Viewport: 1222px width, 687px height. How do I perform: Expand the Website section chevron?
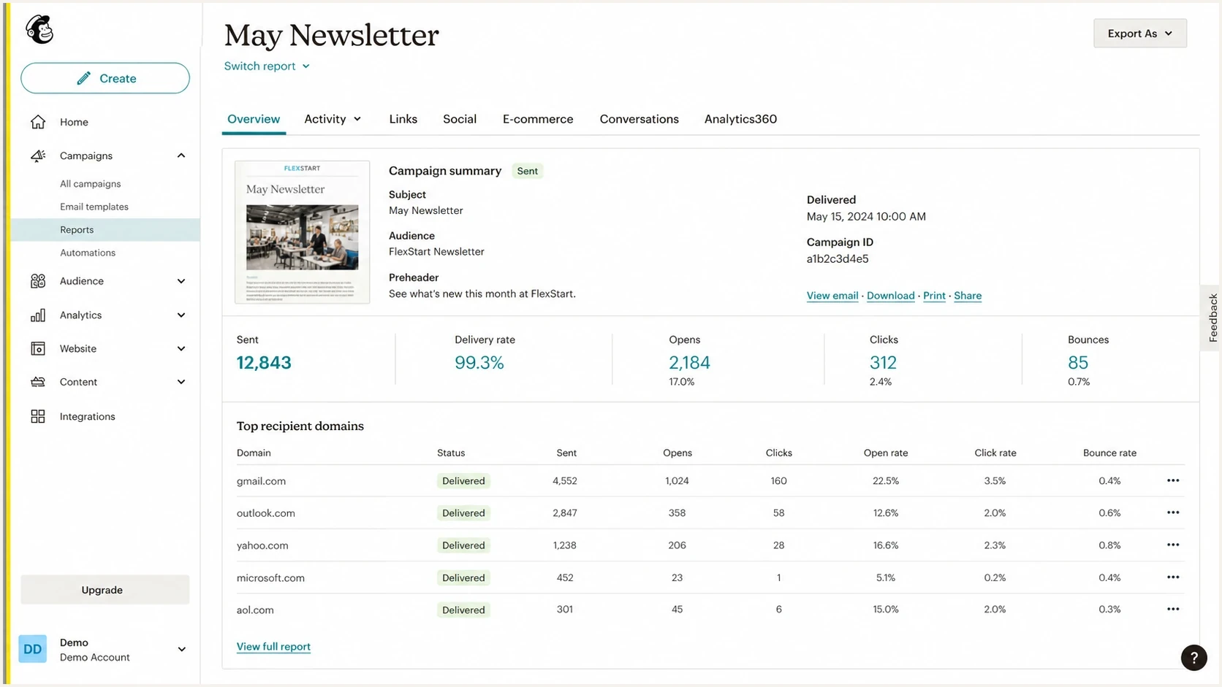181,349
